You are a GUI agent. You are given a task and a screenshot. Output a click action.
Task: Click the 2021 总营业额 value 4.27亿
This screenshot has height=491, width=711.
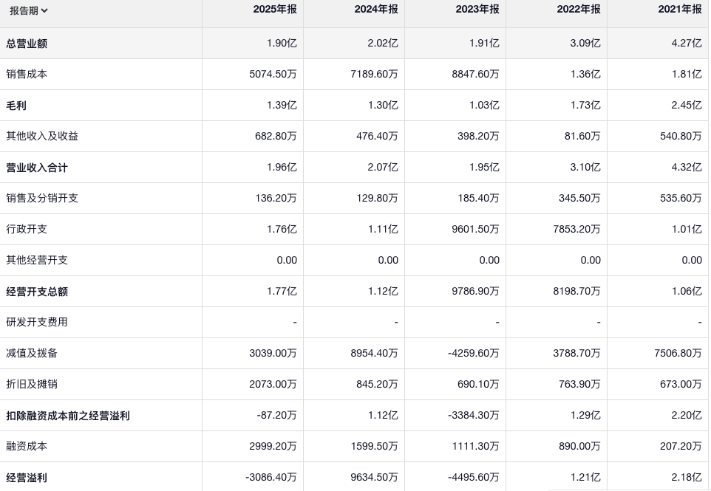(x=686, y=44)
